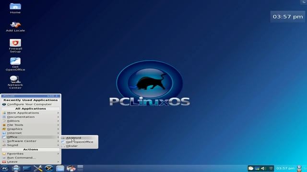Open the Network Center desktop icon
This screenshot has width=307, height=172.
pos(15,83)
